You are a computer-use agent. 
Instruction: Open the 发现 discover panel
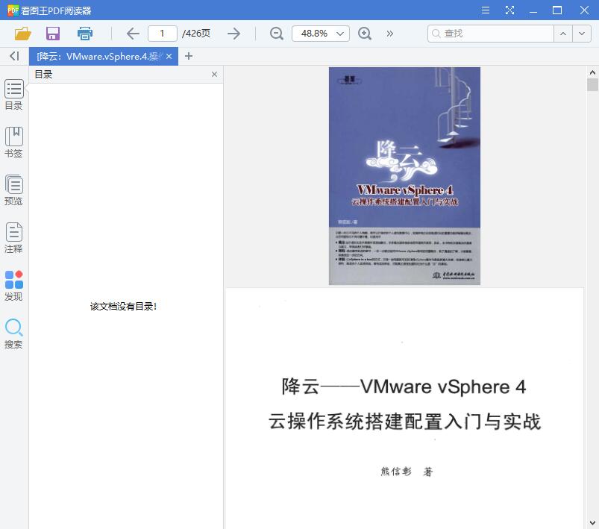click(x=13, y=286)
